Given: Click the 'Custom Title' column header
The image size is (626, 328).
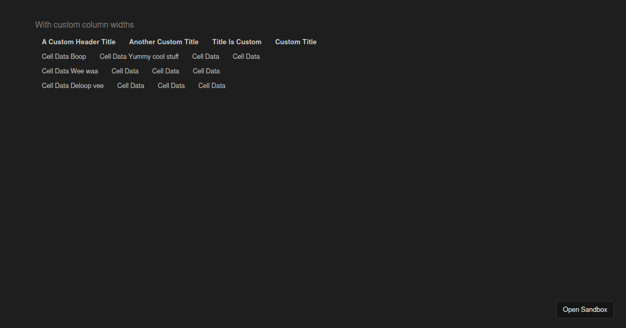Looking at the screenshot, I should coord(296,42).
